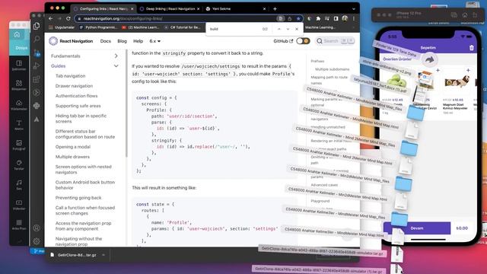Toggle dark mode switch on React Navigation

303,41
